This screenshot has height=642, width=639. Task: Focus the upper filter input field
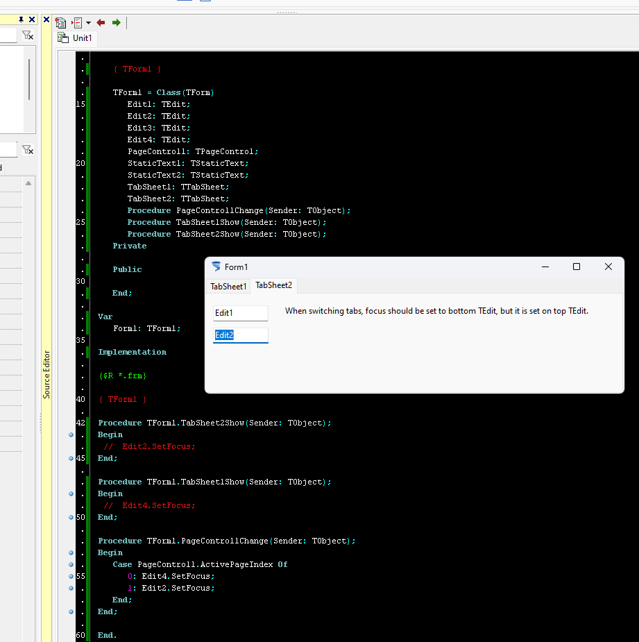pyautogui.click(x=8, y=35)
